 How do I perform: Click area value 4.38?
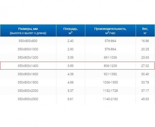click(x=71, y=74)
